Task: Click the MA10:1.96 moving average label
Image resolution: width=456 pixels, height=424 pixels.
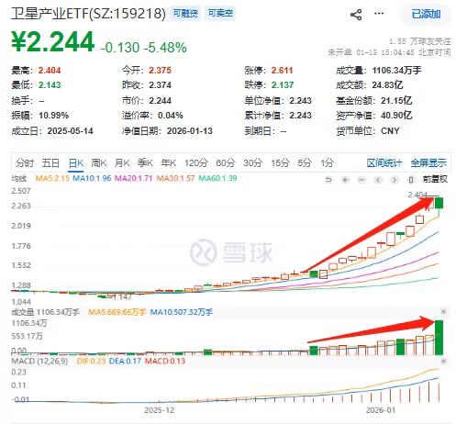Action: [92, 178]
